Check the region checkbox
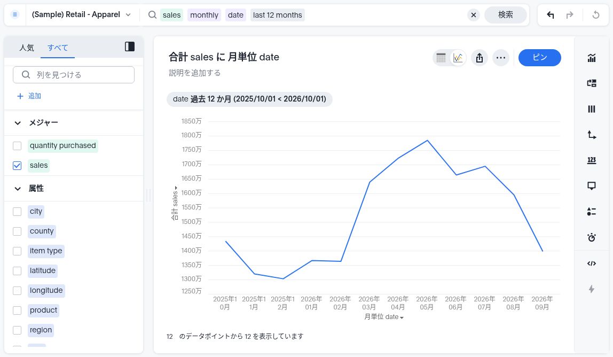 coord(17,330)
